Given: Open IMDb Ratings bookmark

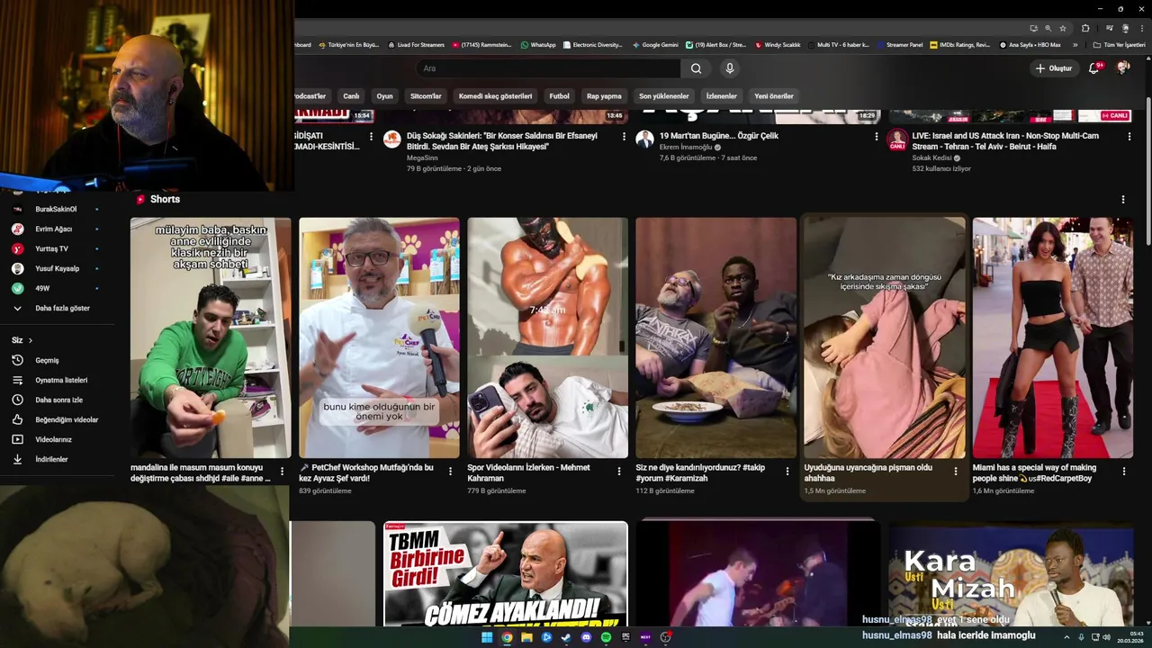Looking at the screenshot, I should 960,45.
